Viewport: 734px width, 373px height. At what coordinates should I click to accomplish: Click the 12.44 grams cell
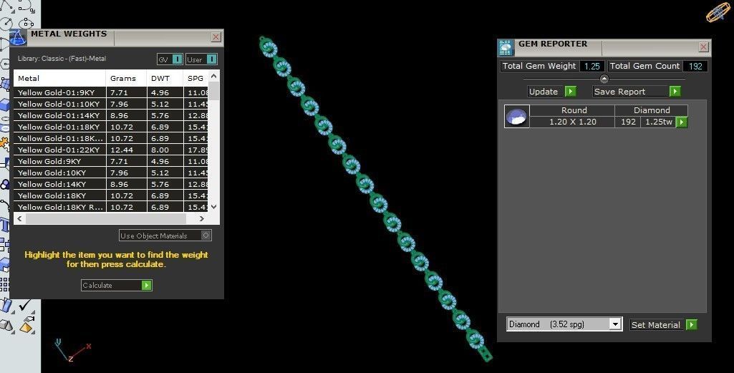126,150
